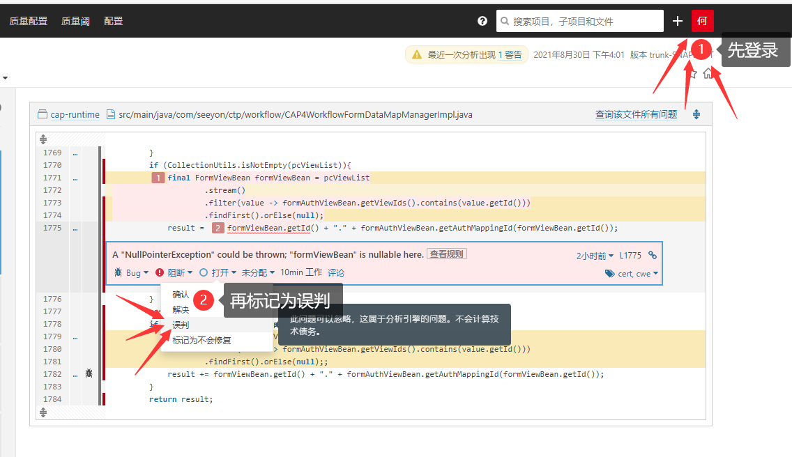Click the bug marker on line 1782
This screenshot has width=792, height=457.
89,374
